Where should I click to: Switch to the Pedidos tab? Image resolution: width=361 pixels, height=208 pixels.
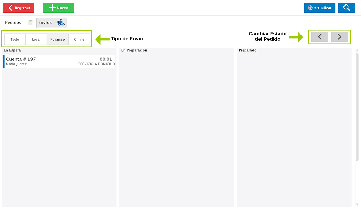click(x=13, y=23)
